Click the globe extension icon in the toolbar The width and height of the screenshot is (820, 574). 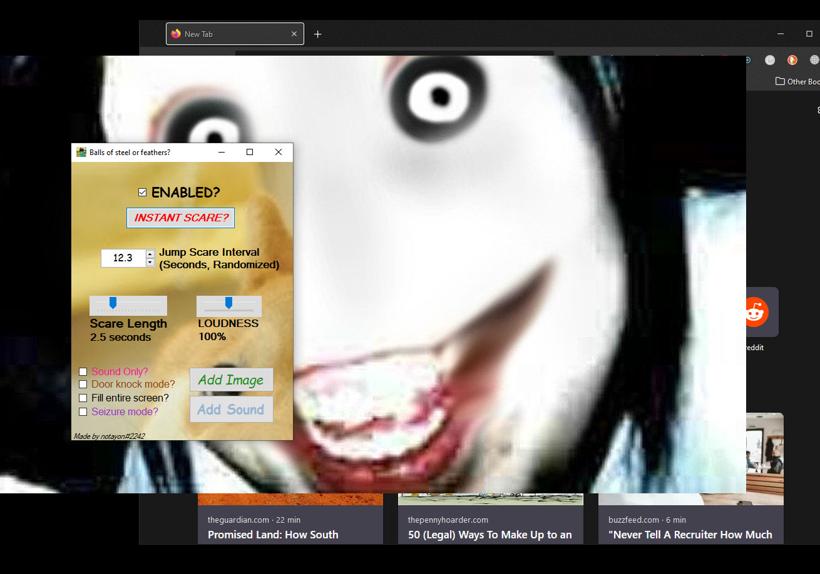814,59
